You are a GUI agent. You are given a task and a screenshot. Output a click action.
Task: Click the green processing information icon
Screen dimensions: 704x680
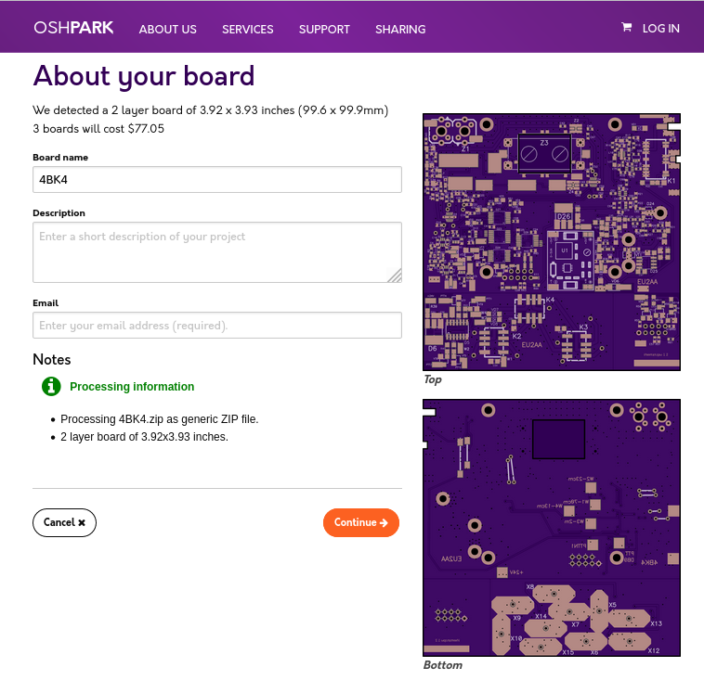[x=51, y=387]
